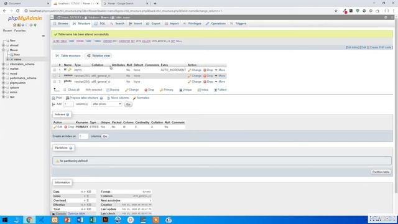Tick the checkbox for names column
Image resolution: width=398 pixels, height=224 pixels.
tap(54, 76)
